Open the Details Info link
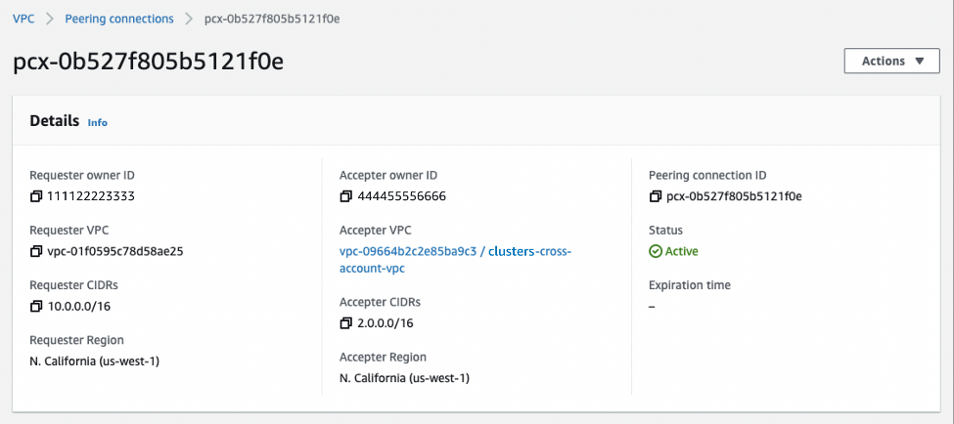 pos(98,122)
